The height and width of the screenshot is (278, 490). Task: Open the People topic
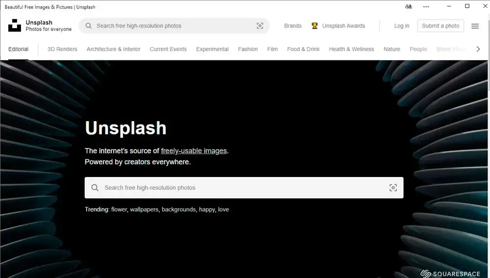point(418,49)
